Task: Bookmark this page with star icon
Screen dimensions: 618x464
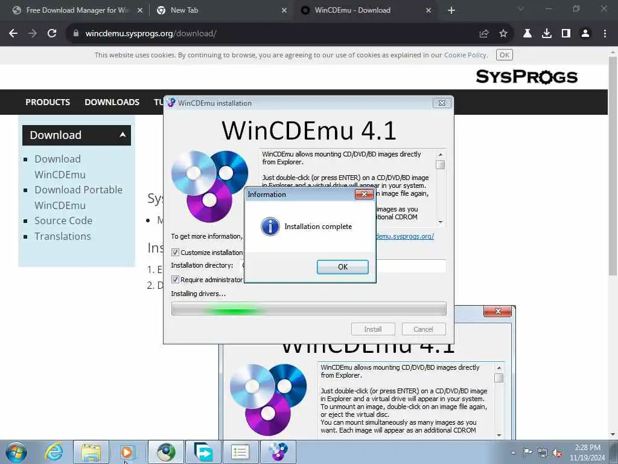Action: click(x=503, y=34)
